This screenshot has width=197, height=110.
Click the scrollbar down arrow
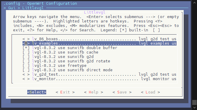pyautogui.click(x=195, y=108)
